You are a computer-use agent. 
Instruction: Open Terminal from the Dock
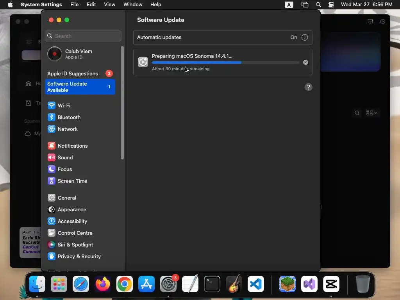point(212,284)
